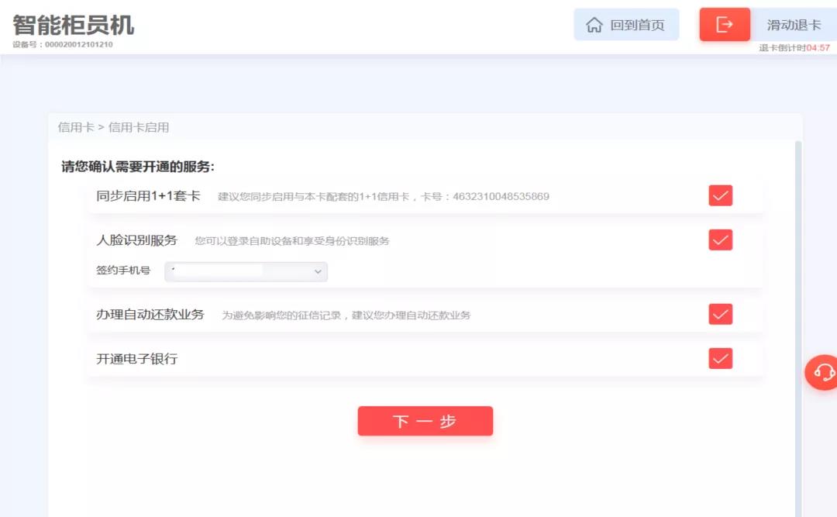Open the 签约手机号 combo box
The image size is (837, 517).
point(246,271)
